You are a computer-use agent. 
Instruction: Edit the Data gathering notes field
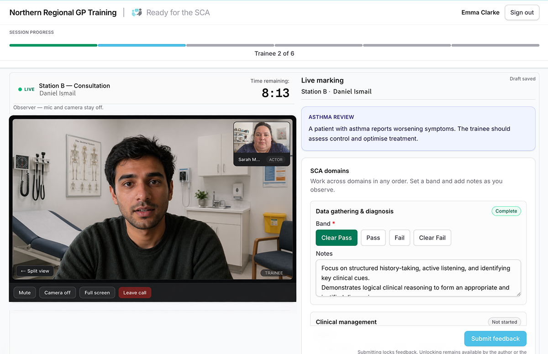[x=417, y=278]
